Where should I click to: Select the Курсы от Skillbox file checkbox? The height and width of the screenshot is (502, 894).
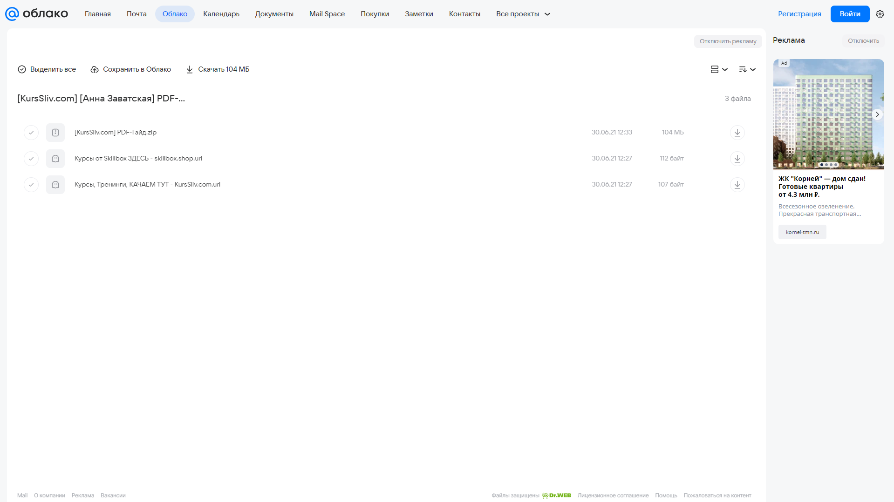(x=31, y=159)
